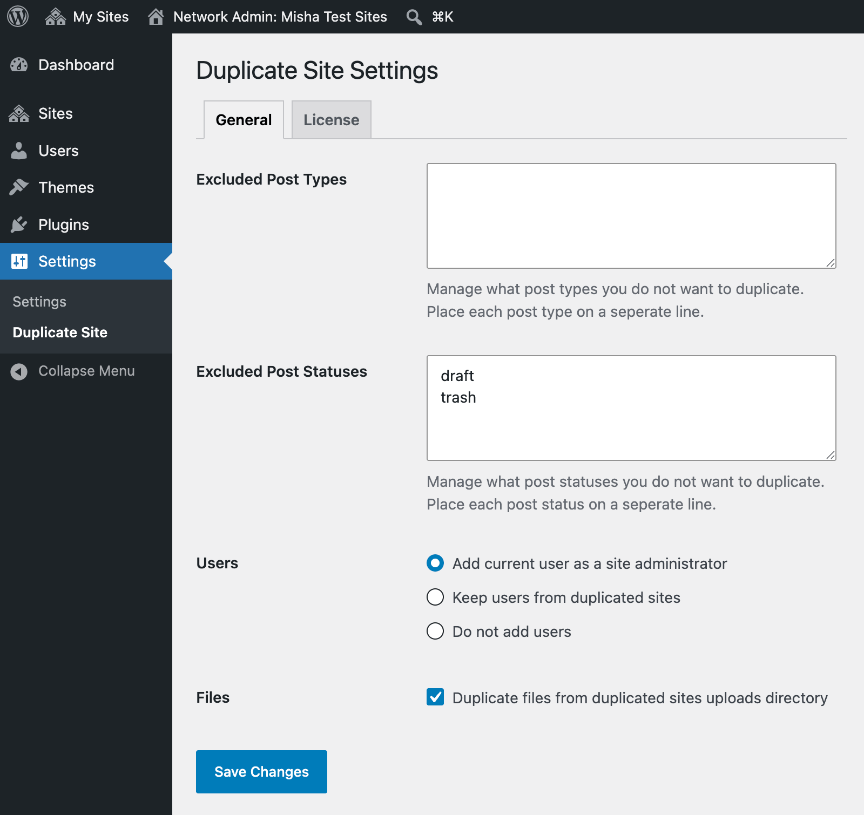The width and height of the screenshot is (864, 815).
Task: Open the Users menu item
Action: tap(58, 151)
